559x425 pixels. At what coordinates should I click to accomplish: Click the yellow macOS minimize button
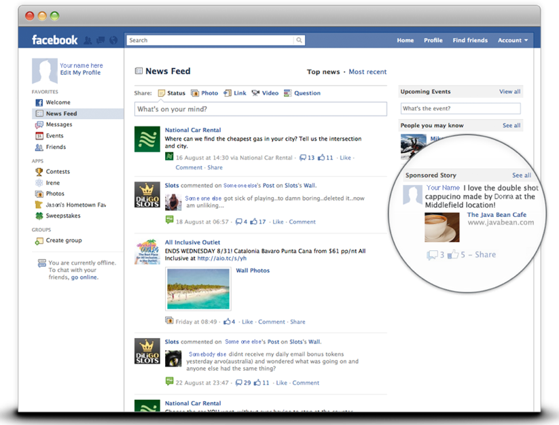[x=42, y=16]
